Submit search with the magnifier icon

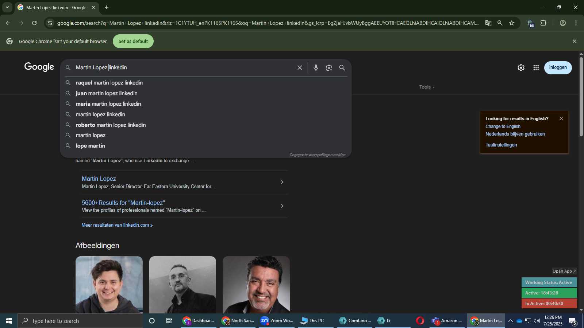pyautogui.click(x=342, y=68)
